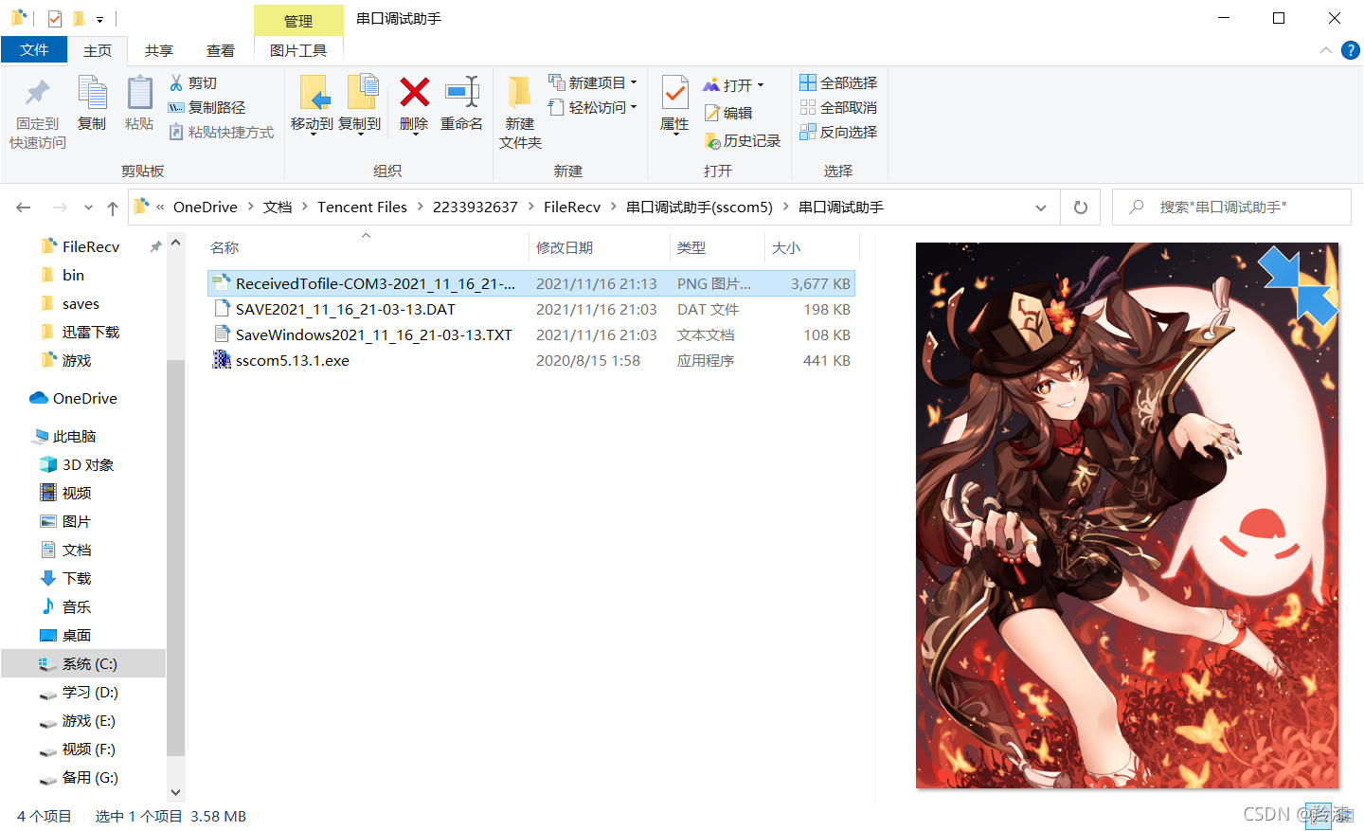The height and width of the screenshot is (831, 1364).
Task: Click the Back navigation arrow
Action: (x=24, y=208)
